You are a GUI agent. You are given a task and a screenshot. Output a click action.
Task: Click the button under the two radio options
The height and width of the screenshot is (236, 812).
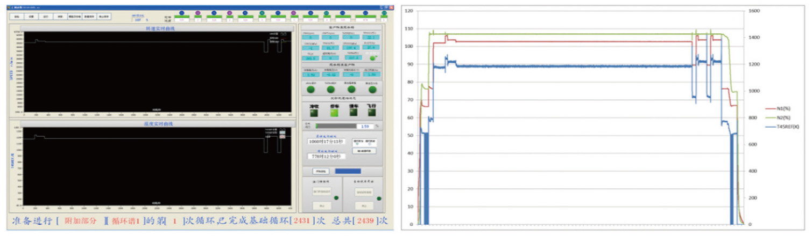click(364, 151)
